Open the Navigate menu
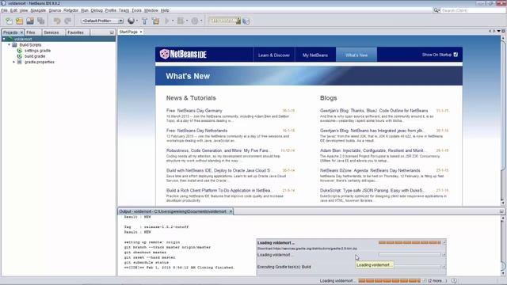The width and height of the screenshot is (507, 285). click(38, 10)
